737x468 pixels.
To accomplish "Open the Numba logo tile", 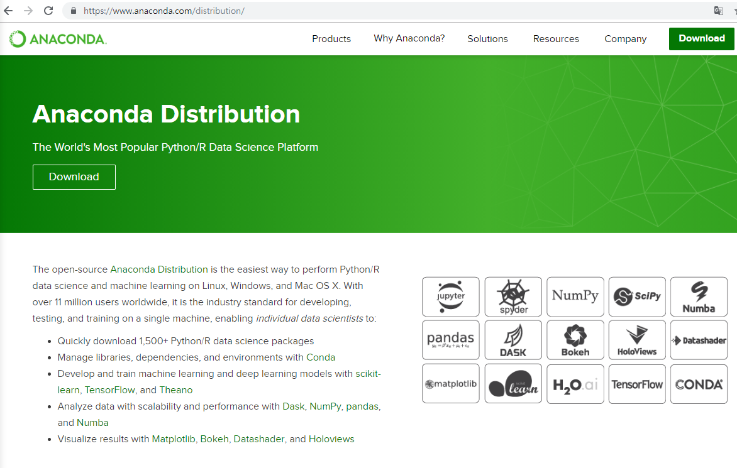I will point(699,297).
